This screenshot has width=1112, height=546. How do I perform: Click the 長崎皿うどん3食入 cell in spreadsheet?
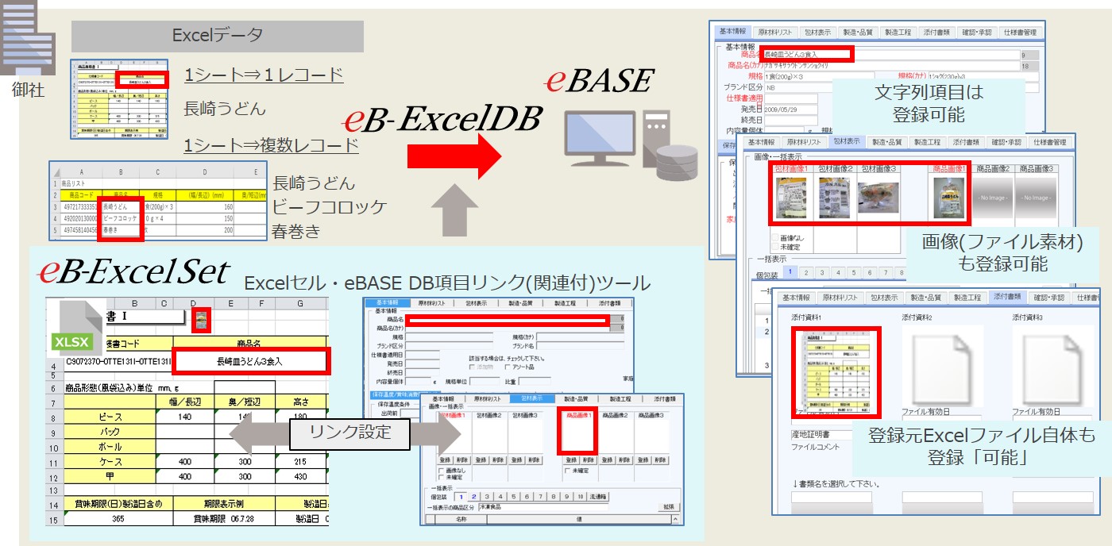click(x=250, y=362)
